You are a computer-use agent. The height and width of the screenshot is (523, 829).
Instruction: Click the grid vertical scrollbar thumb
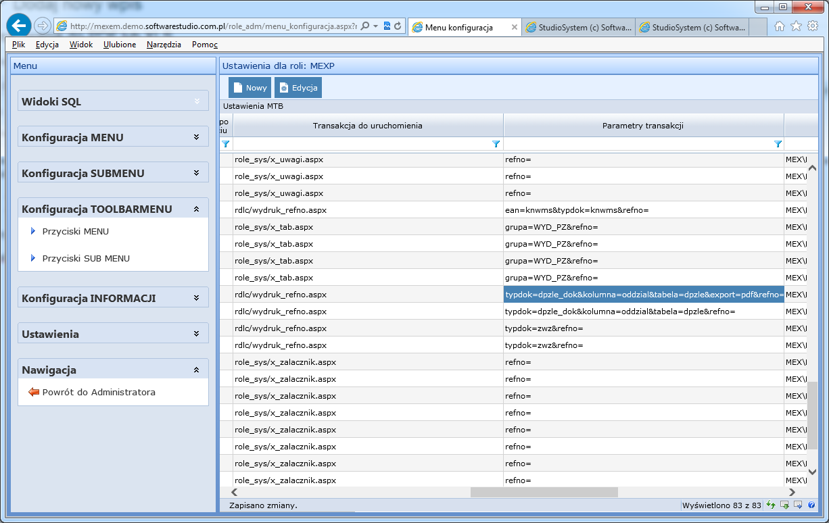[812, 416]
